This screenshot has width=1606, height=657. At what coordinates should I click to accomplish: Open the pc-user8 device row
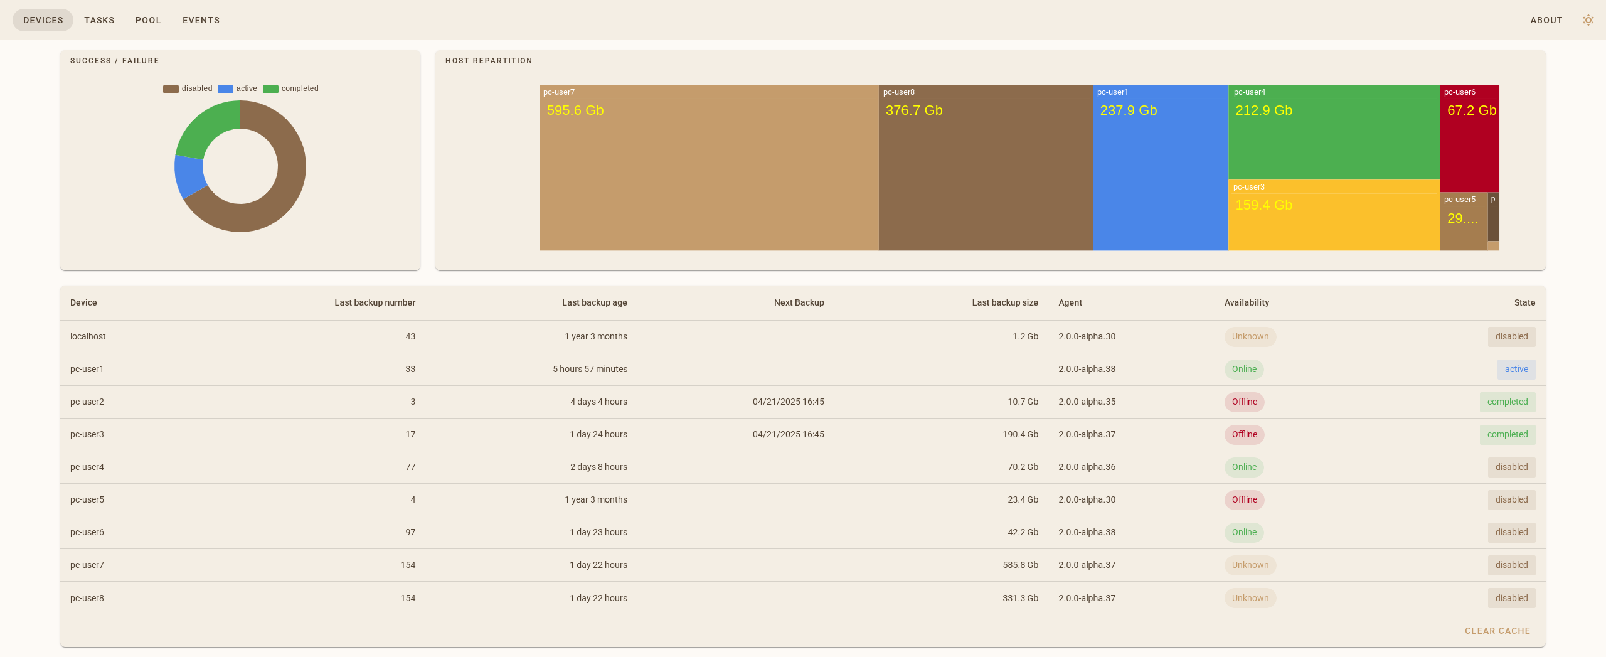[802, 598]
